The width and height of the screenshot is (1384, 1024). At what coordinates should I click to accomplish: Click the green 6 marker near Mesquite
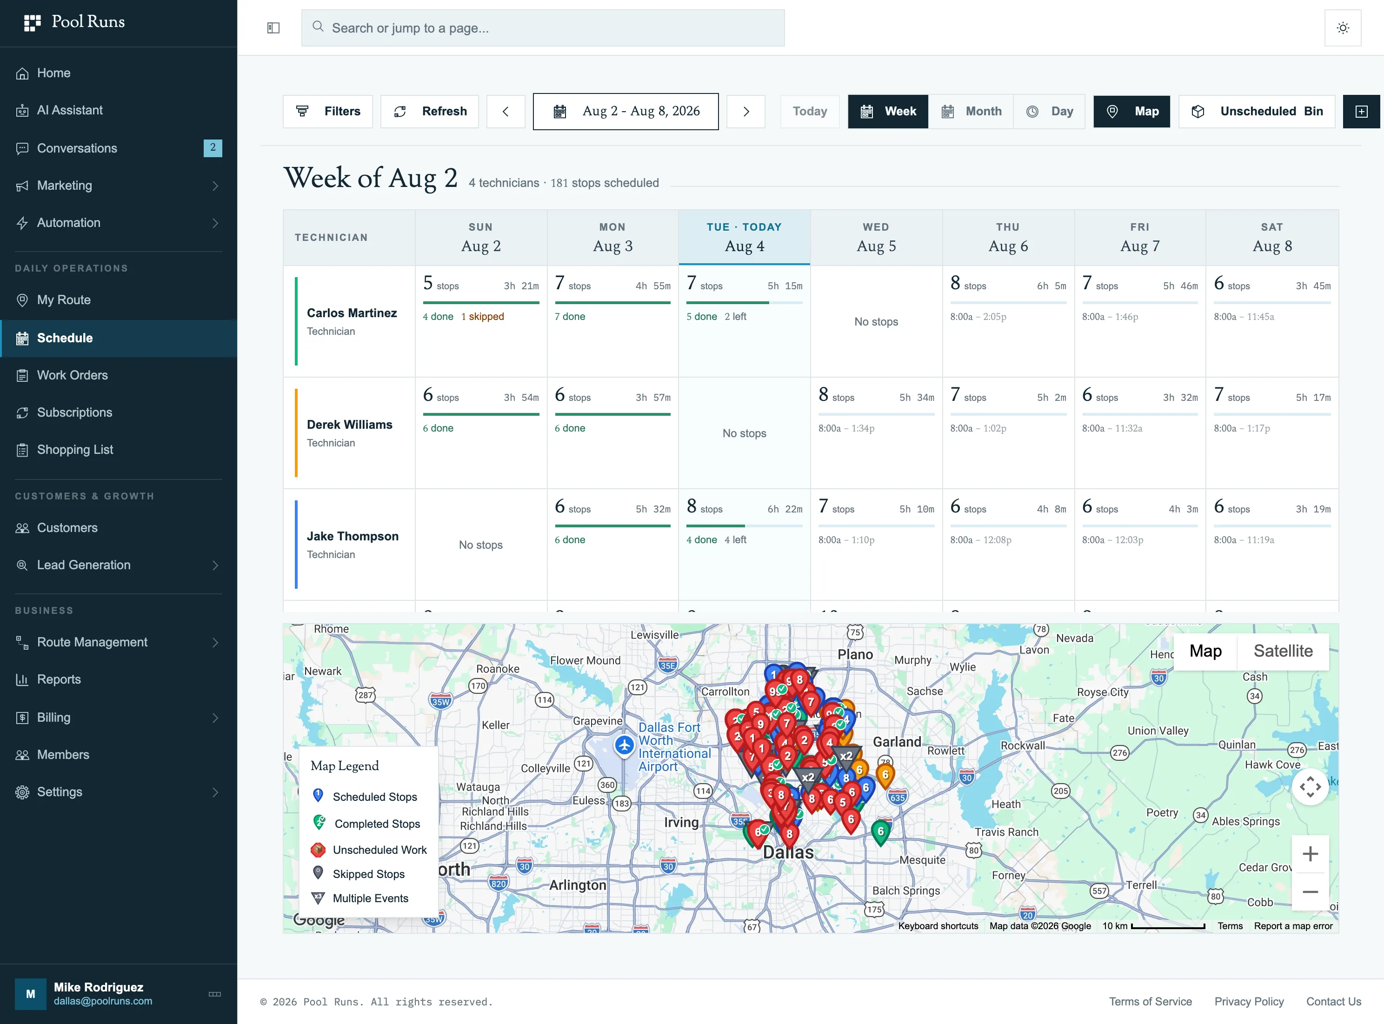[x=881, y=832]
